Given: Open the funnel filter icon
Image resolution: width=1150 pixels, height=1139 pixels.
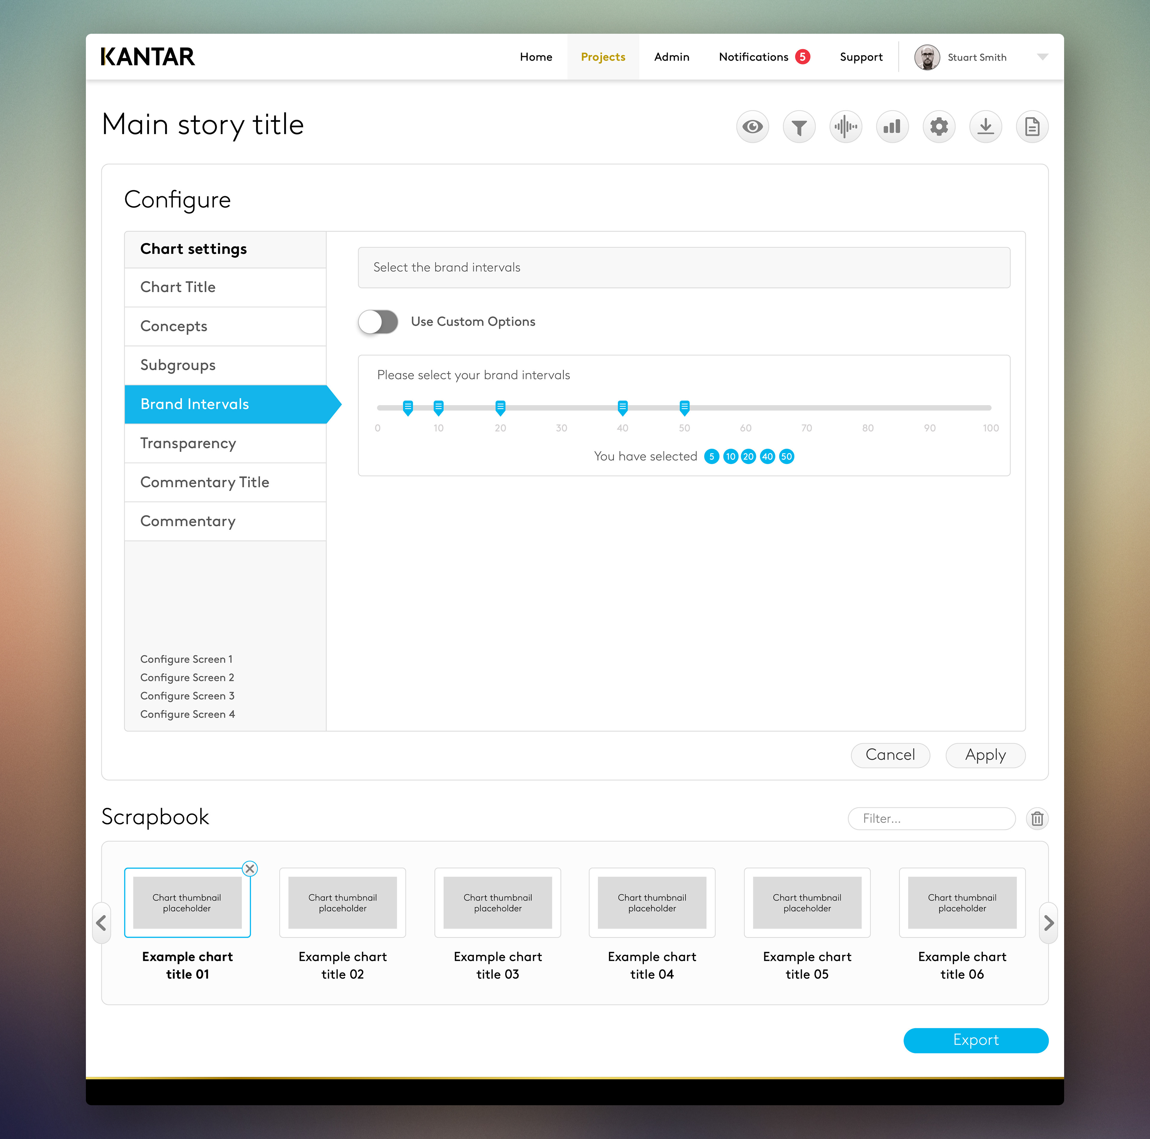Looking at the screenshot, I should point(799,127).
